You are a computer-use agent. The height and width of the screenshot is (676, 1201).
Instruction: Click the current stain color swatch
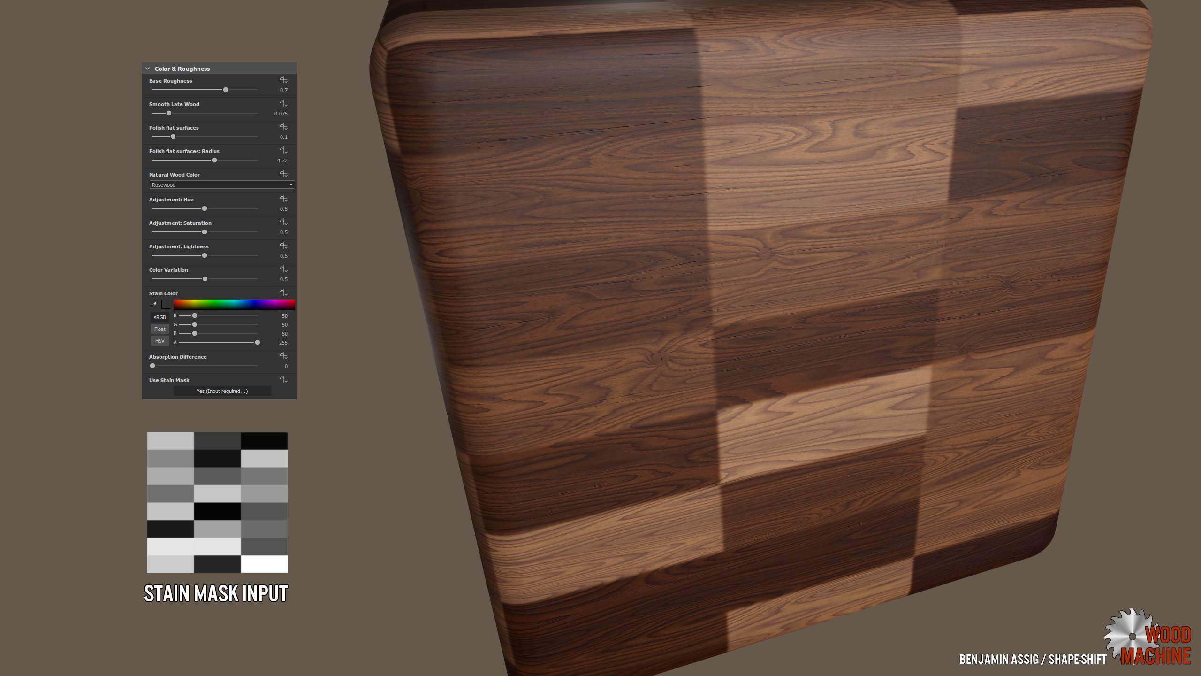pyautogui.click(x=166, y=305)
